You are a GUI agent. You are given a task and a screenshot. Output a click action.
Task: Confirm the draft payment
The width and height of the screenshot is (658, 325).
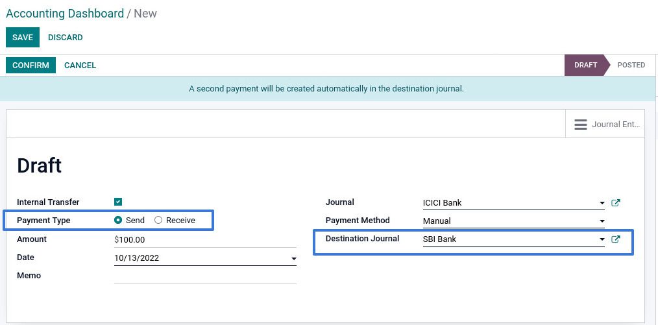pos(30,66)
